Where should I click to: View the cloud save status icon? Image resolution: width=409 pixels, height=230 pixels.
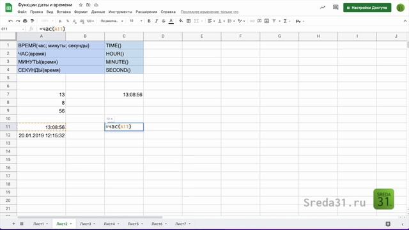[x=96, y=4]
